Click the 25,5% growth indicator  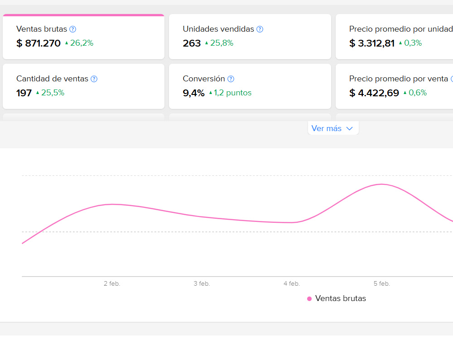[50, 93]
